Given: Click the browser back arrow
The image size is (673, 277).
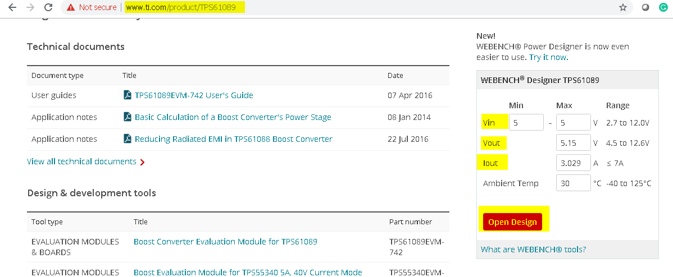Looking at the screenshot, I should (12, 7).
